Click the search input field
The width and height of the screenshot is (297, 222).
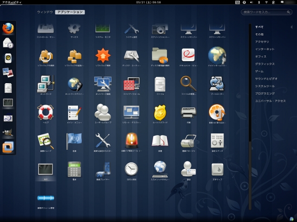tap(266, 12)
